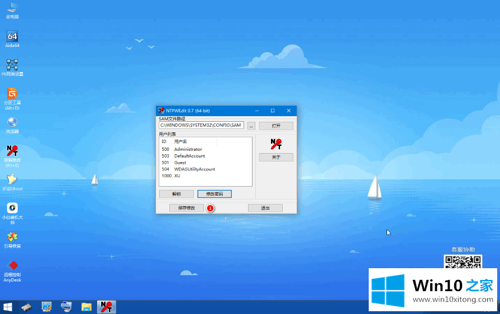The image size is (500, 314).
Task: Launch 远程控制 AnyDesk desktop shortcut
Action: [x=12, y=272]
